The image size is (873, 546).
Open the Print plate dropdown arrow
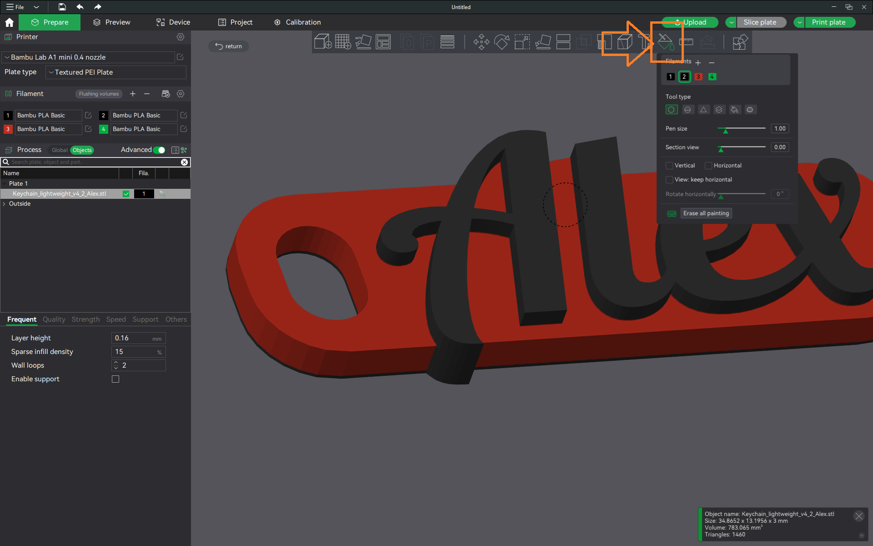pyautogui.click(x=799, y=22)
